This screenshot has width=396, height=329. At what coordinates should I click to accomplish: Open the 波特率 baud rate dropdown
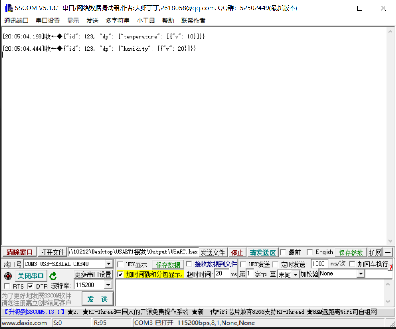click(x=108, y=285)
